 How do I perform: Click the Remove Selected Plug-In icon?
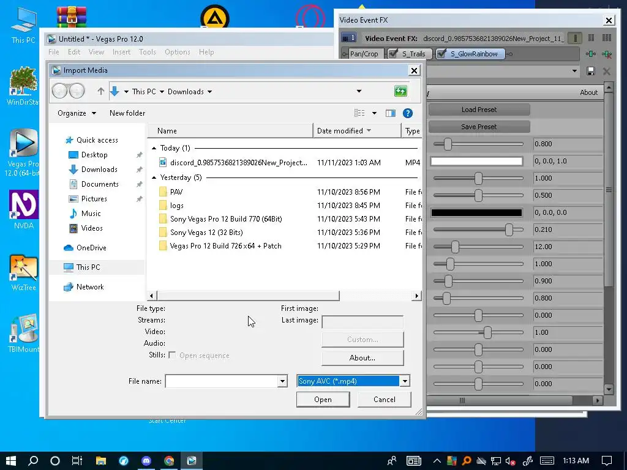[x=607, y=54]
